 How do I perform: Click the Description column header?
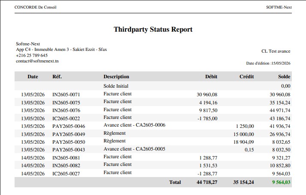click(116, 77)
